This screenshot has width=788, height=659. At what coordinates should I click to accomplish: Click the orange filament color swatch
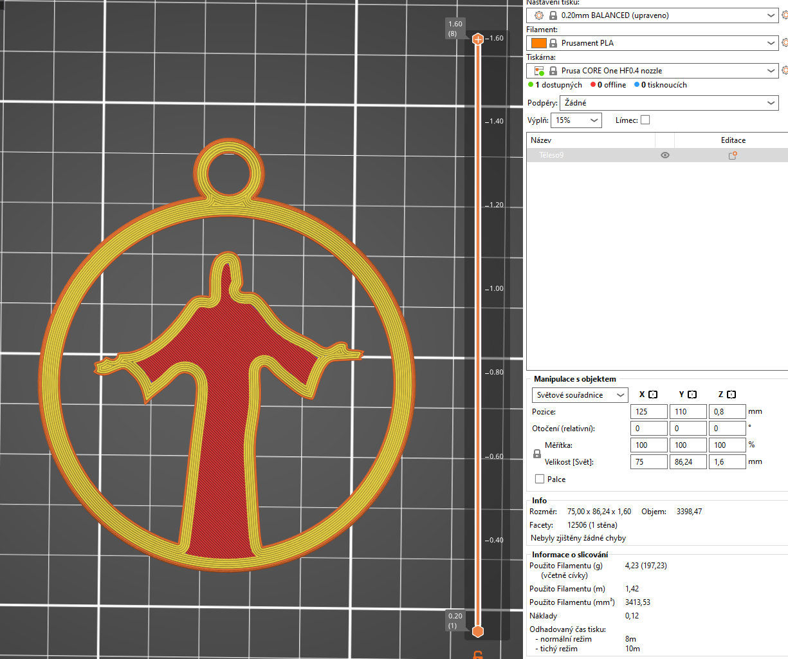(x=539, y=43)
